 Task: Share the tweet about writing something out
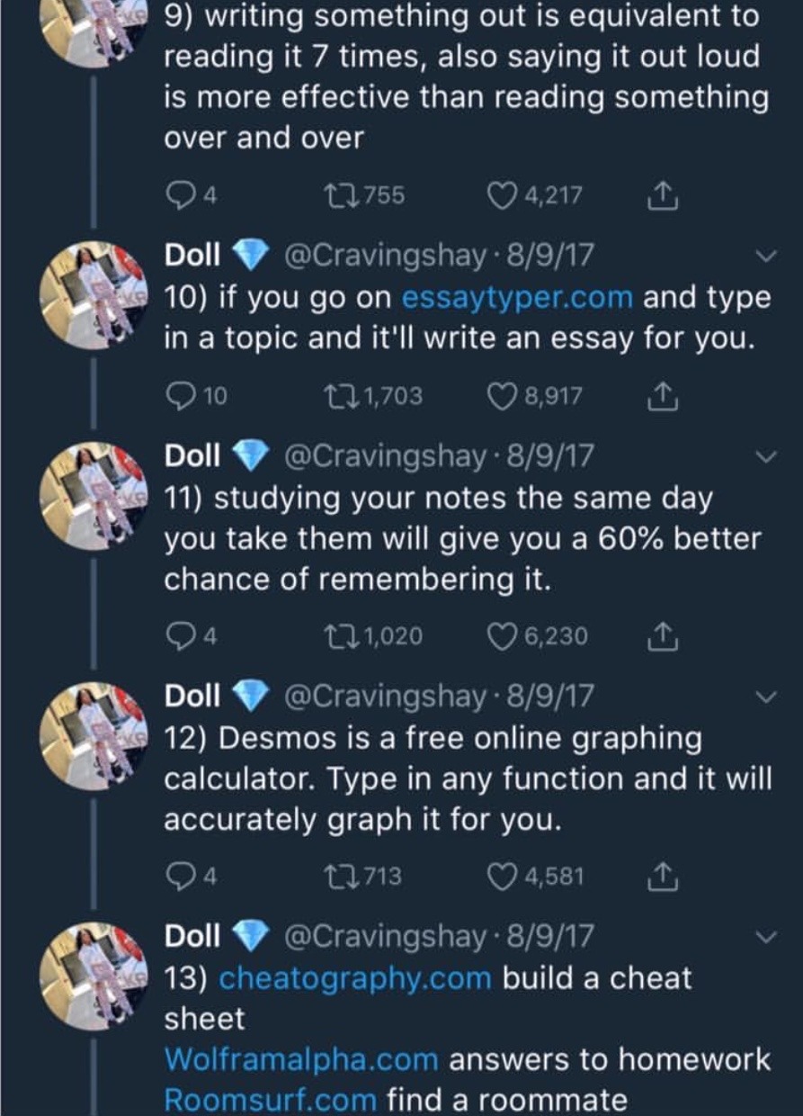[x=663, y=195]
